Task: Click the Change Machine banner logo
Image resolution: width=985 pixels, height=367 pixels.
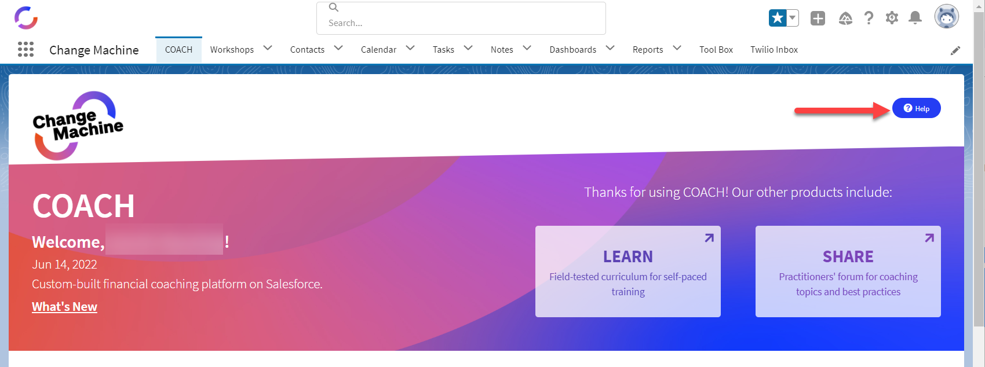Action: tap(78, 126)
